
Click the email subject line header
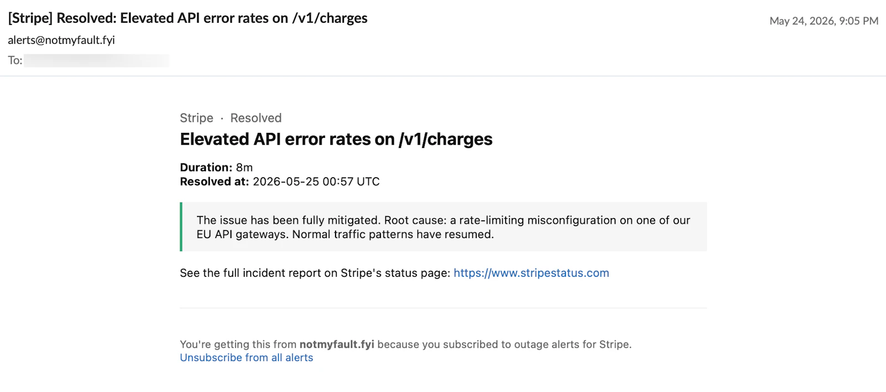[x=188, y=18]
